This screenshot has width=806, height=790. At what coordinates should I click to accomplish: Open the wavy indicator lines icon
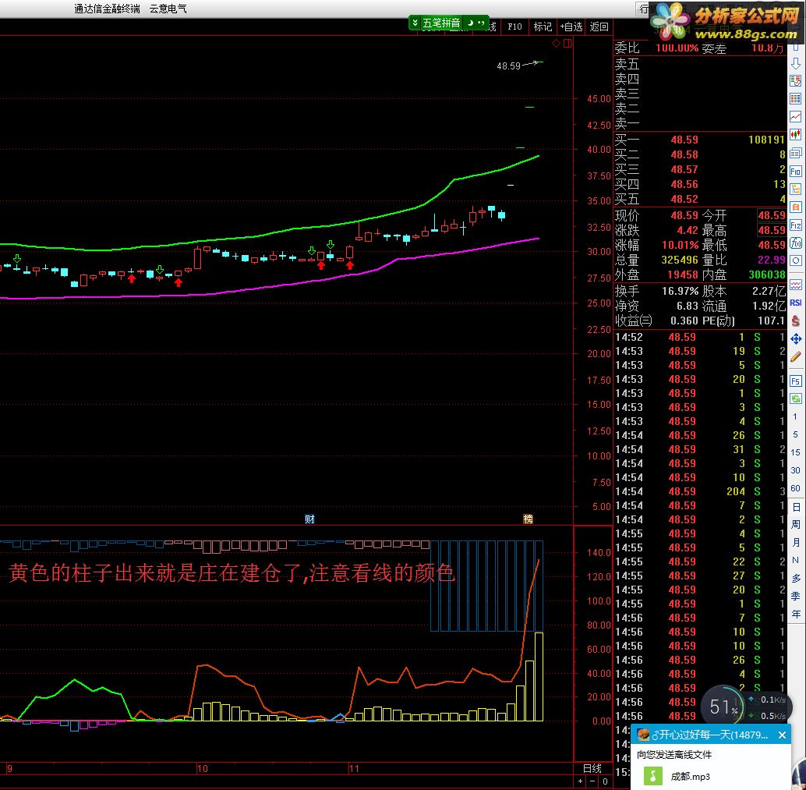tap(796, 285)
